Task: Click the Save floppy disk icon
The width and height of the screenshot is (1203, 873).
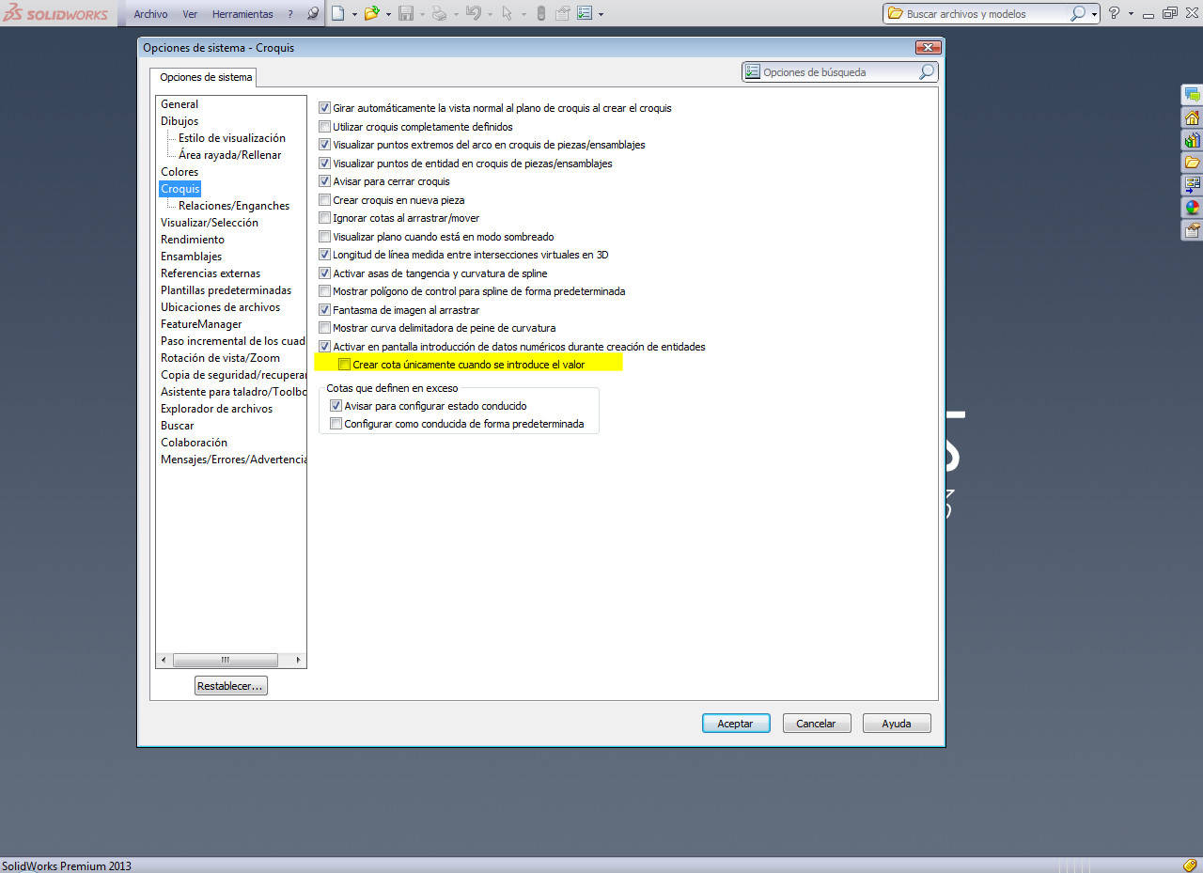Action: coord(406,13)
